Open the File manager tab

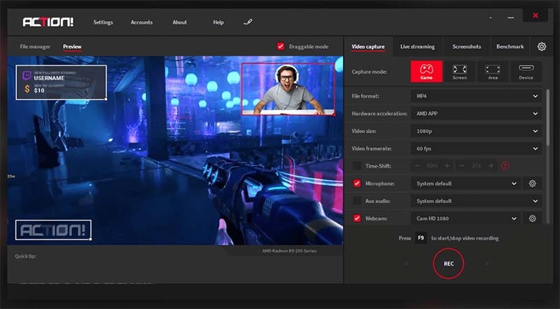tap(35, 46)
